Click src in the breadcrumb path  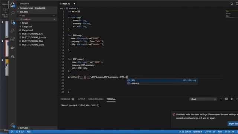[x=61, y=8]
